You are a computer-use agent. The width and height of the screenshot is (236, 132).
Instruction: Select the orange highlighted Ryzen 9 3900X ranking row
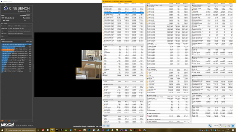coord(17,50)
